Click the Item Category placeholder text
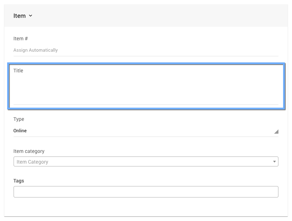292x221 pixels. coord(32,162)
